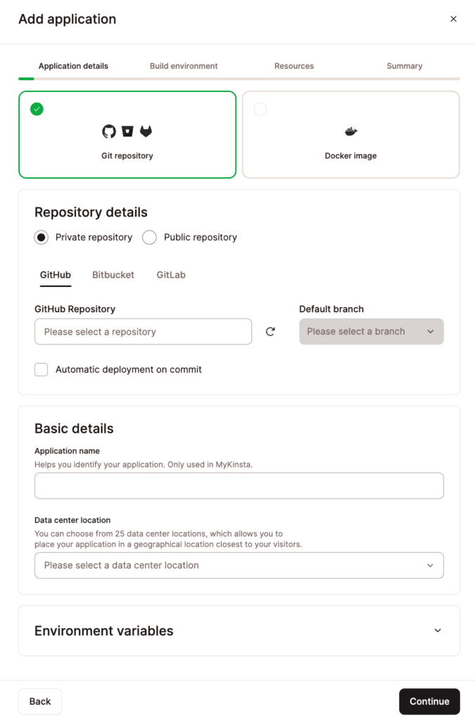The height and width of the screenshot is (720, 475).
Task: Refresh the GitHub repository list
Action: (x=270, y=331)
